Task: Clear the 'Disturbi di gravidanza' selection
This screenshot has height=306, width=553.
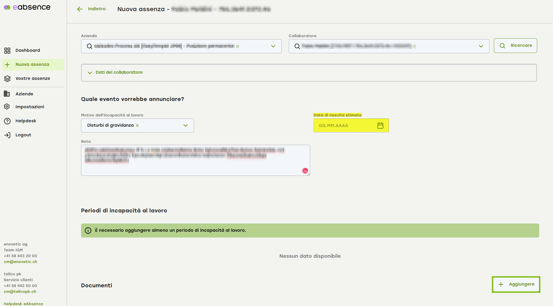Action: [137, 126]
